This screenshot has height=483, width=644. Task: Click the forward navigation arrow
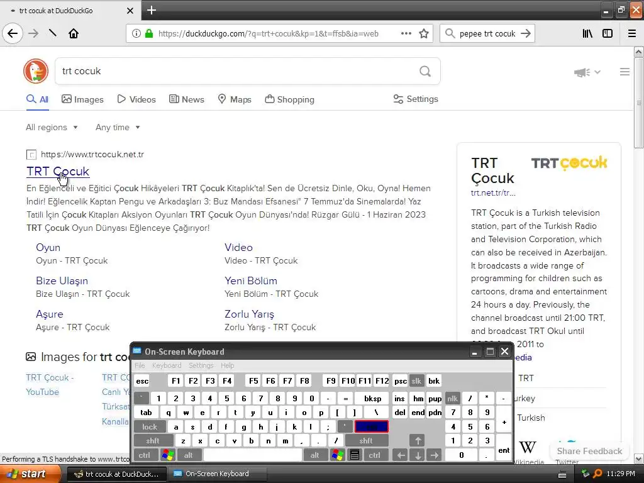click(33, 33)
